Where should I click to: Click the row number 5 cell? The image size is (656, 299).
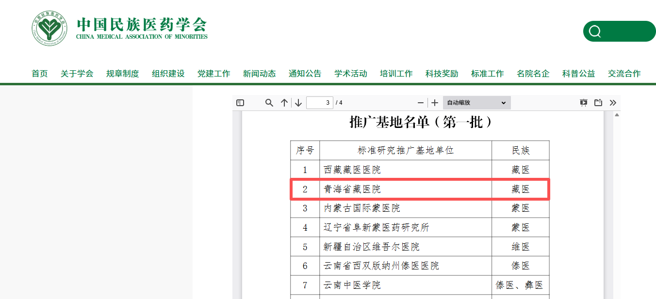tap(305, 247)
